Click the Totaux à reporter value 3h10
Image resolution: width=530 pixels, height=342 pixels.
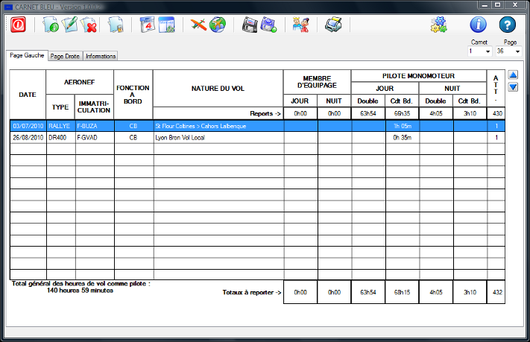[x=470, y=292]
